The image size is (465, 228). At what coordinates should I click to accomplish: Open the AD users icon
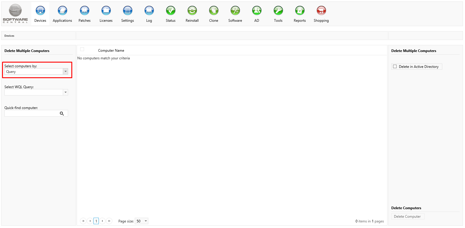click(257, 11)
